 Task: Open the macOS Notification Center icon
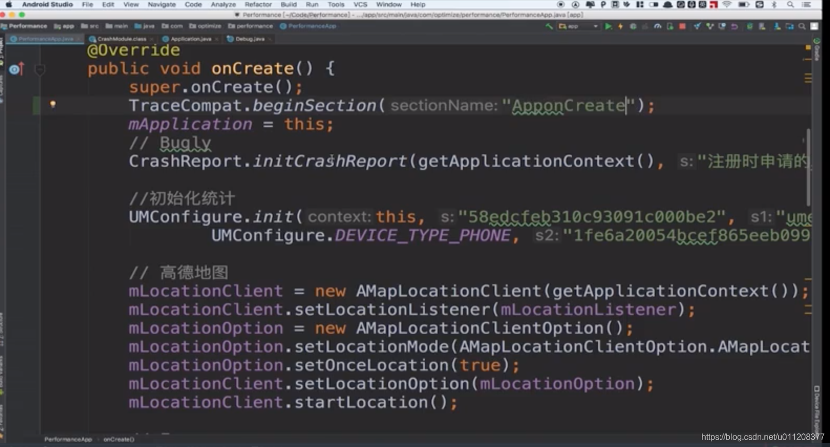click(806, 4)
